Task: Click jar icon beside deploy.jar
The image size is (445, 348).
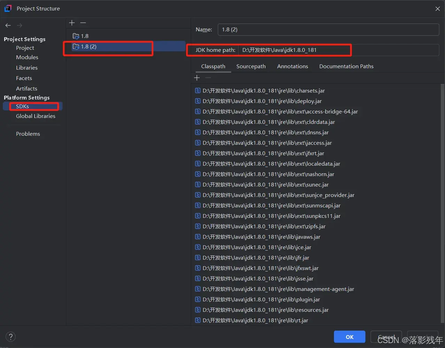Action: 197,101
